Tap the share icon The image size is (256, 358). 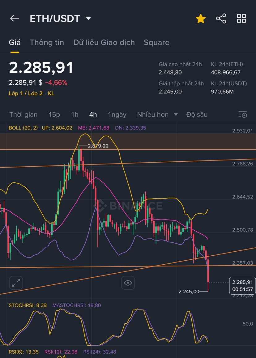tap(221, 19)
